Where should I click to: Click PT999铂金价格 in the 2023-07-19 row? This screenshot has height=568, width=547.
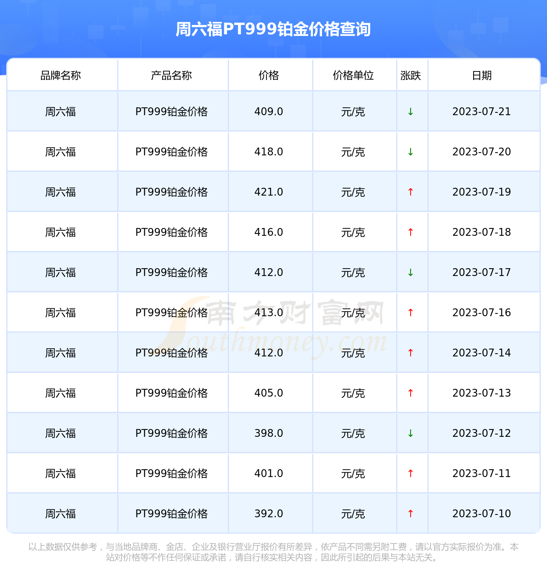tap(172, 192)
